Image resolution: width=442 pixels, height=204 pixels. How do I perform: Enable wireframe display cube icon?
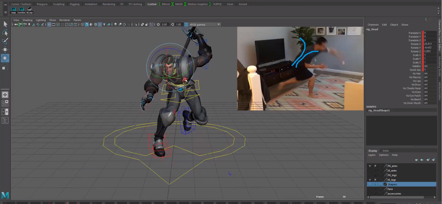(x=83, y=24)
